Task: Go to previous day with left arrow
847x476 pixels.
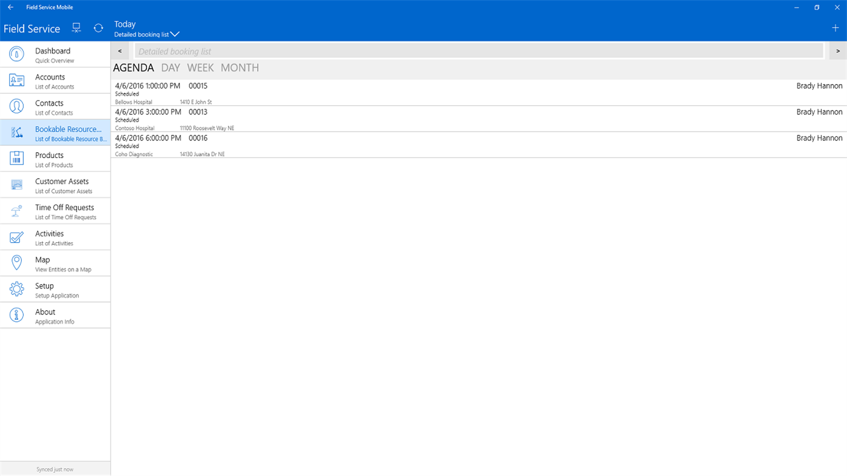Action: pyautogui.click(x=120, y=51)
